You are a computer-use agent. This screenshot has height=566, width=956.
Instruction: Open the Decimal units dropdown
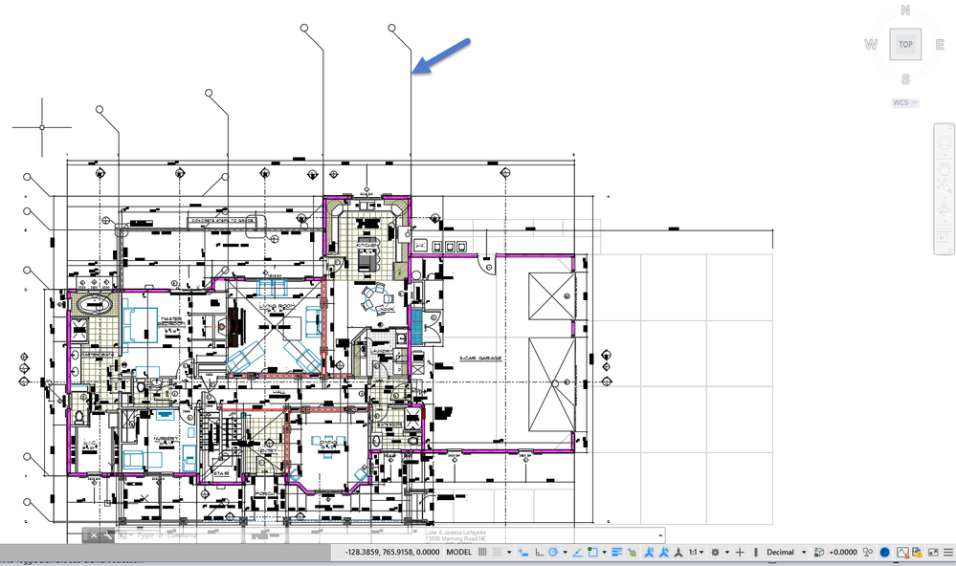[787, 552]
